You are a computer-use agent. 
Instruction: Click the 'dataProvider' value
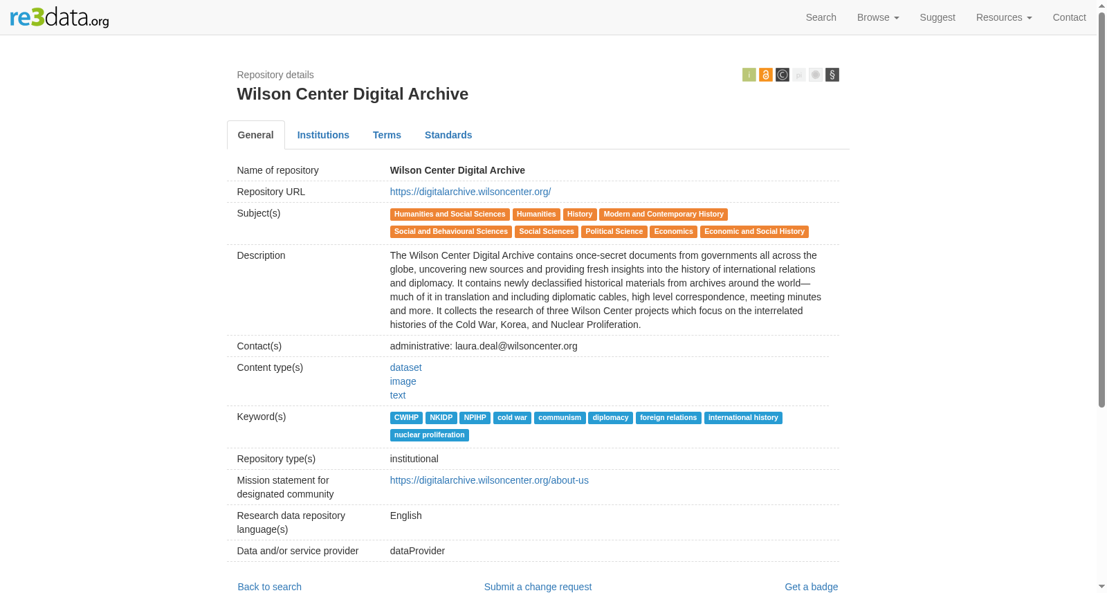pos(417,551)
